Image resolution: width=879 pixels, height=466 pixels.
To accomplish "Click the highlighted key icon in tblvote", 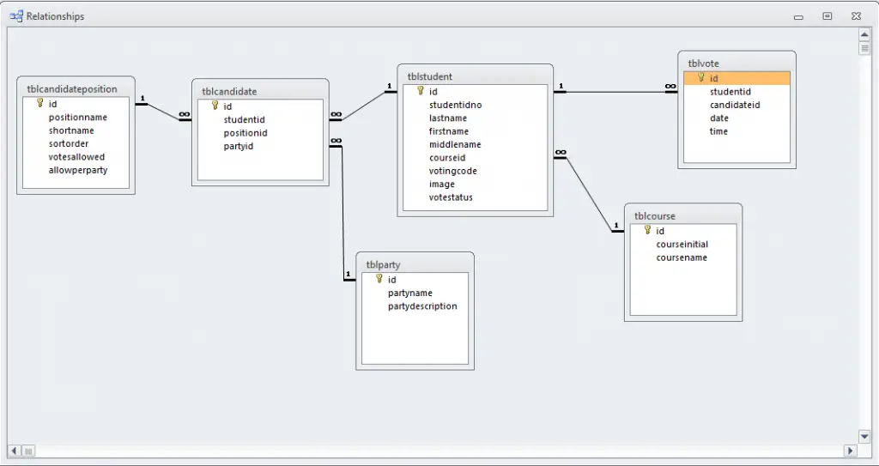I will click(x=700, y=78).
